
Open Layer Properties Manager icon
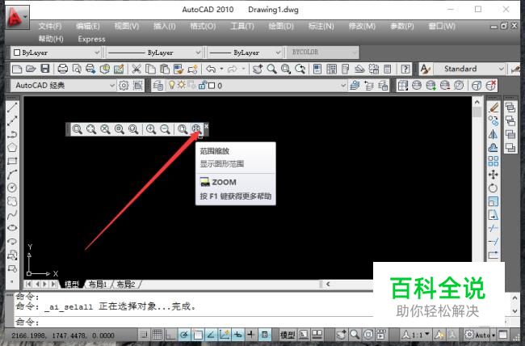click(x=157, y=86)
